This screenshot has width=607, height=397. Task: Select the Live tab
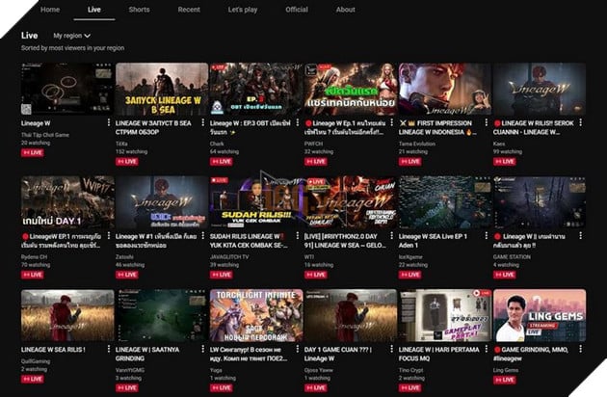coord(94,10)
